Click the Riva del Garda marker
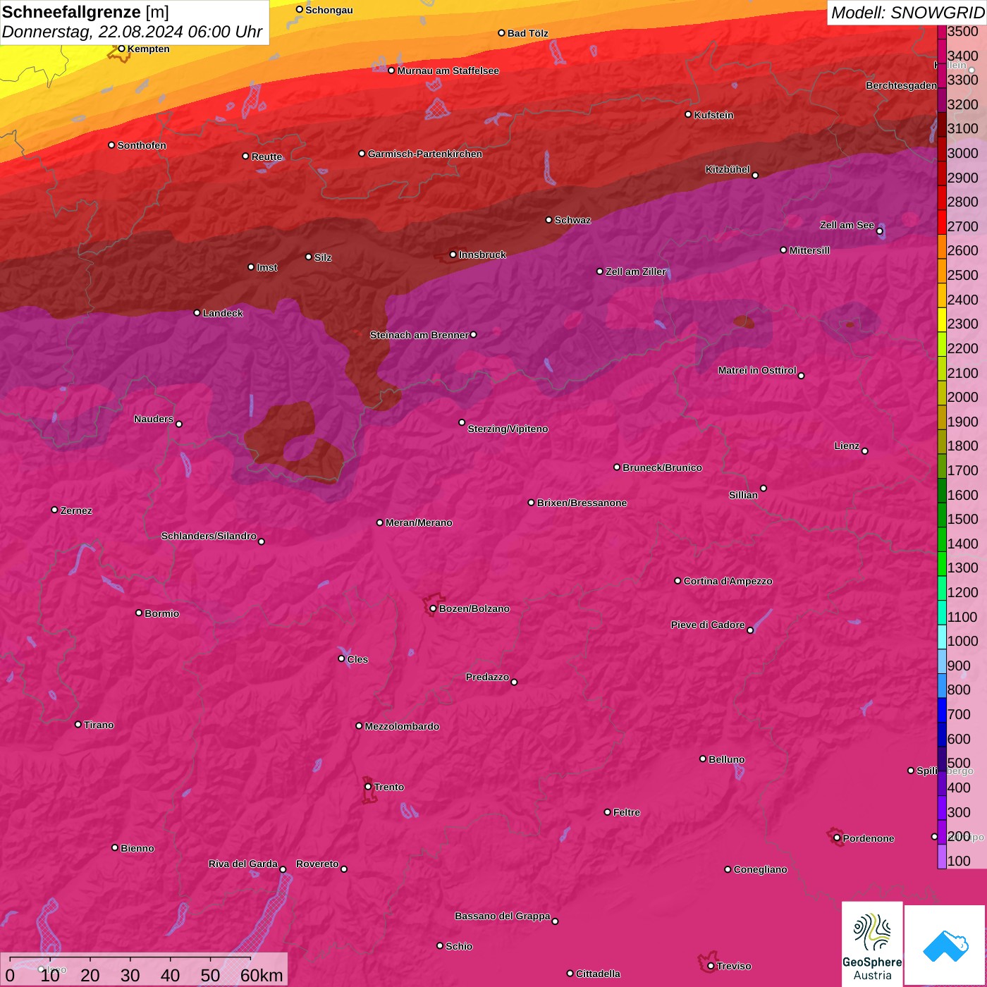The width and height of the screenshot is (987, 987). (x=283, y=869)
